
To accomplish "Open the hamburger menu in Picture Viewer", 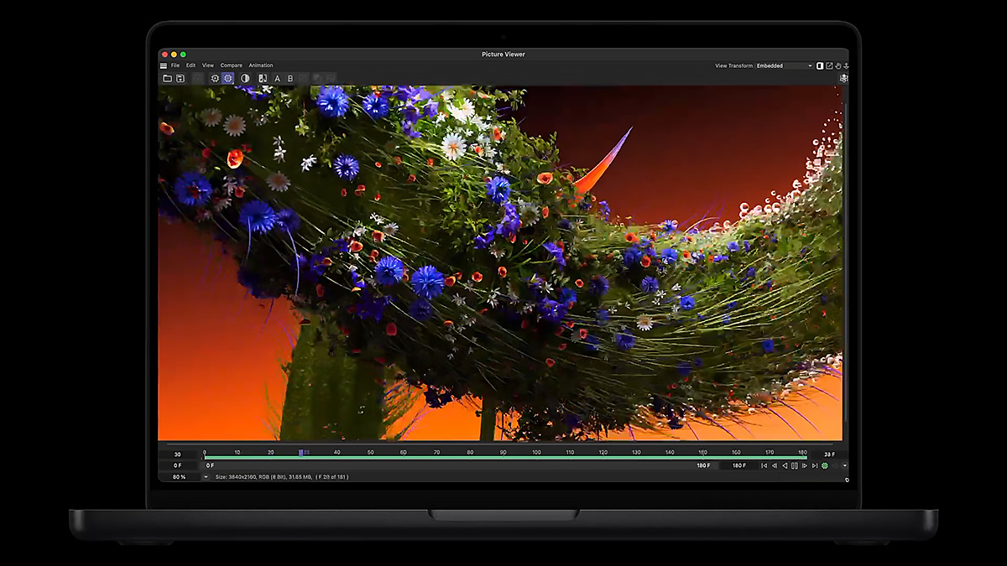I will 164,65.
